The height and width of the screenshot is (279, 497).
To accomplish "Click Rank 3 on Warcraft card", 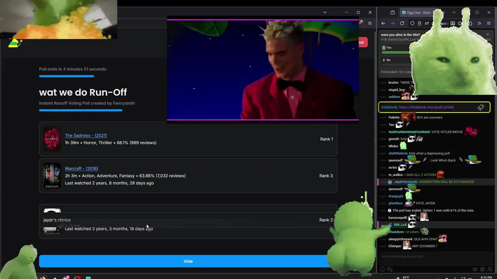I will (x=327, y=176).
